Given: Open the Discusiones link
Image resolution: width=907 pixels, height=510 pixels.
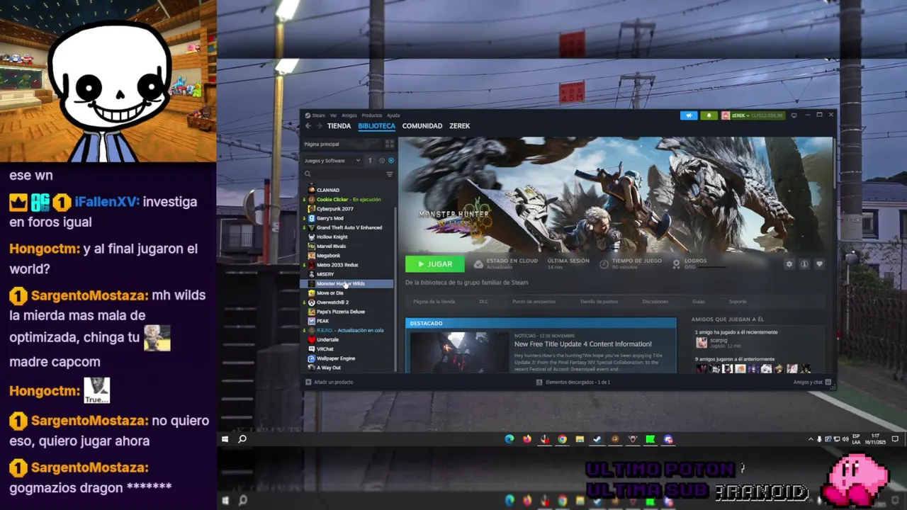Looking at the screenshot, I should point(655,302).
